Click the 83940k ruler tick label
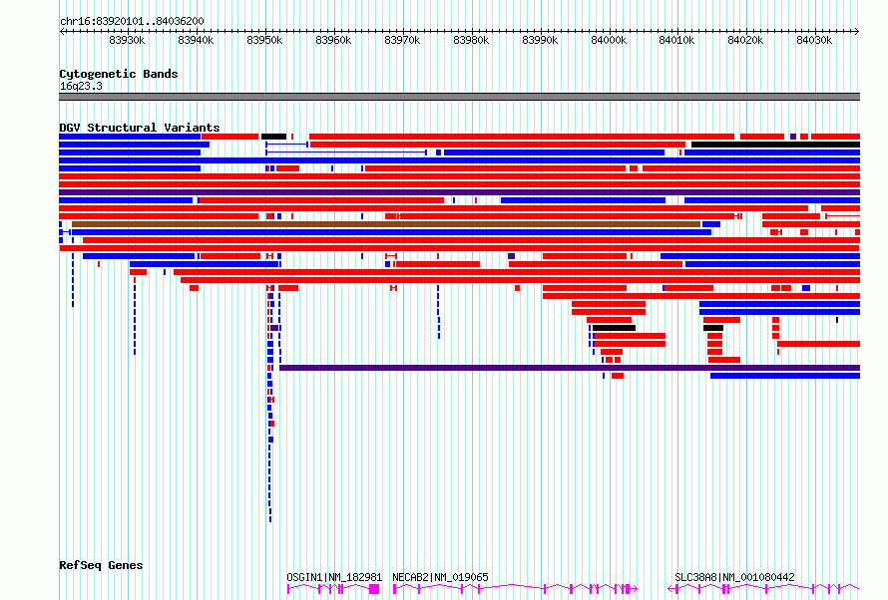Image resolution: width=888 pixels, height=600 pixels. click(196, 40)
